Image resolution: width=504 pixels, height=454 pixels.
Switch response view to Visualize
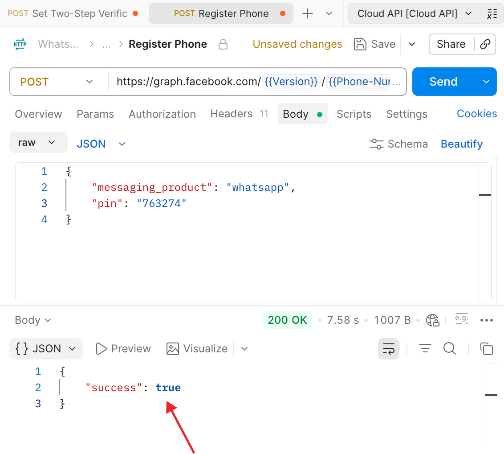(197, 349)
